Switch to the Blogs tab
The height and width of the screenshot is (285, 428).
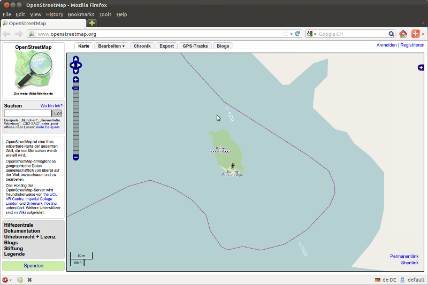pyautogui.click(x=223, y=46)
